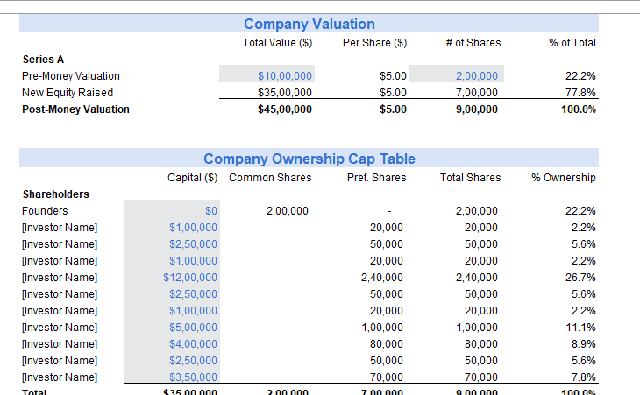Select the Series A label cell
This screenshot has height=395, width=640.
[43, 60]
